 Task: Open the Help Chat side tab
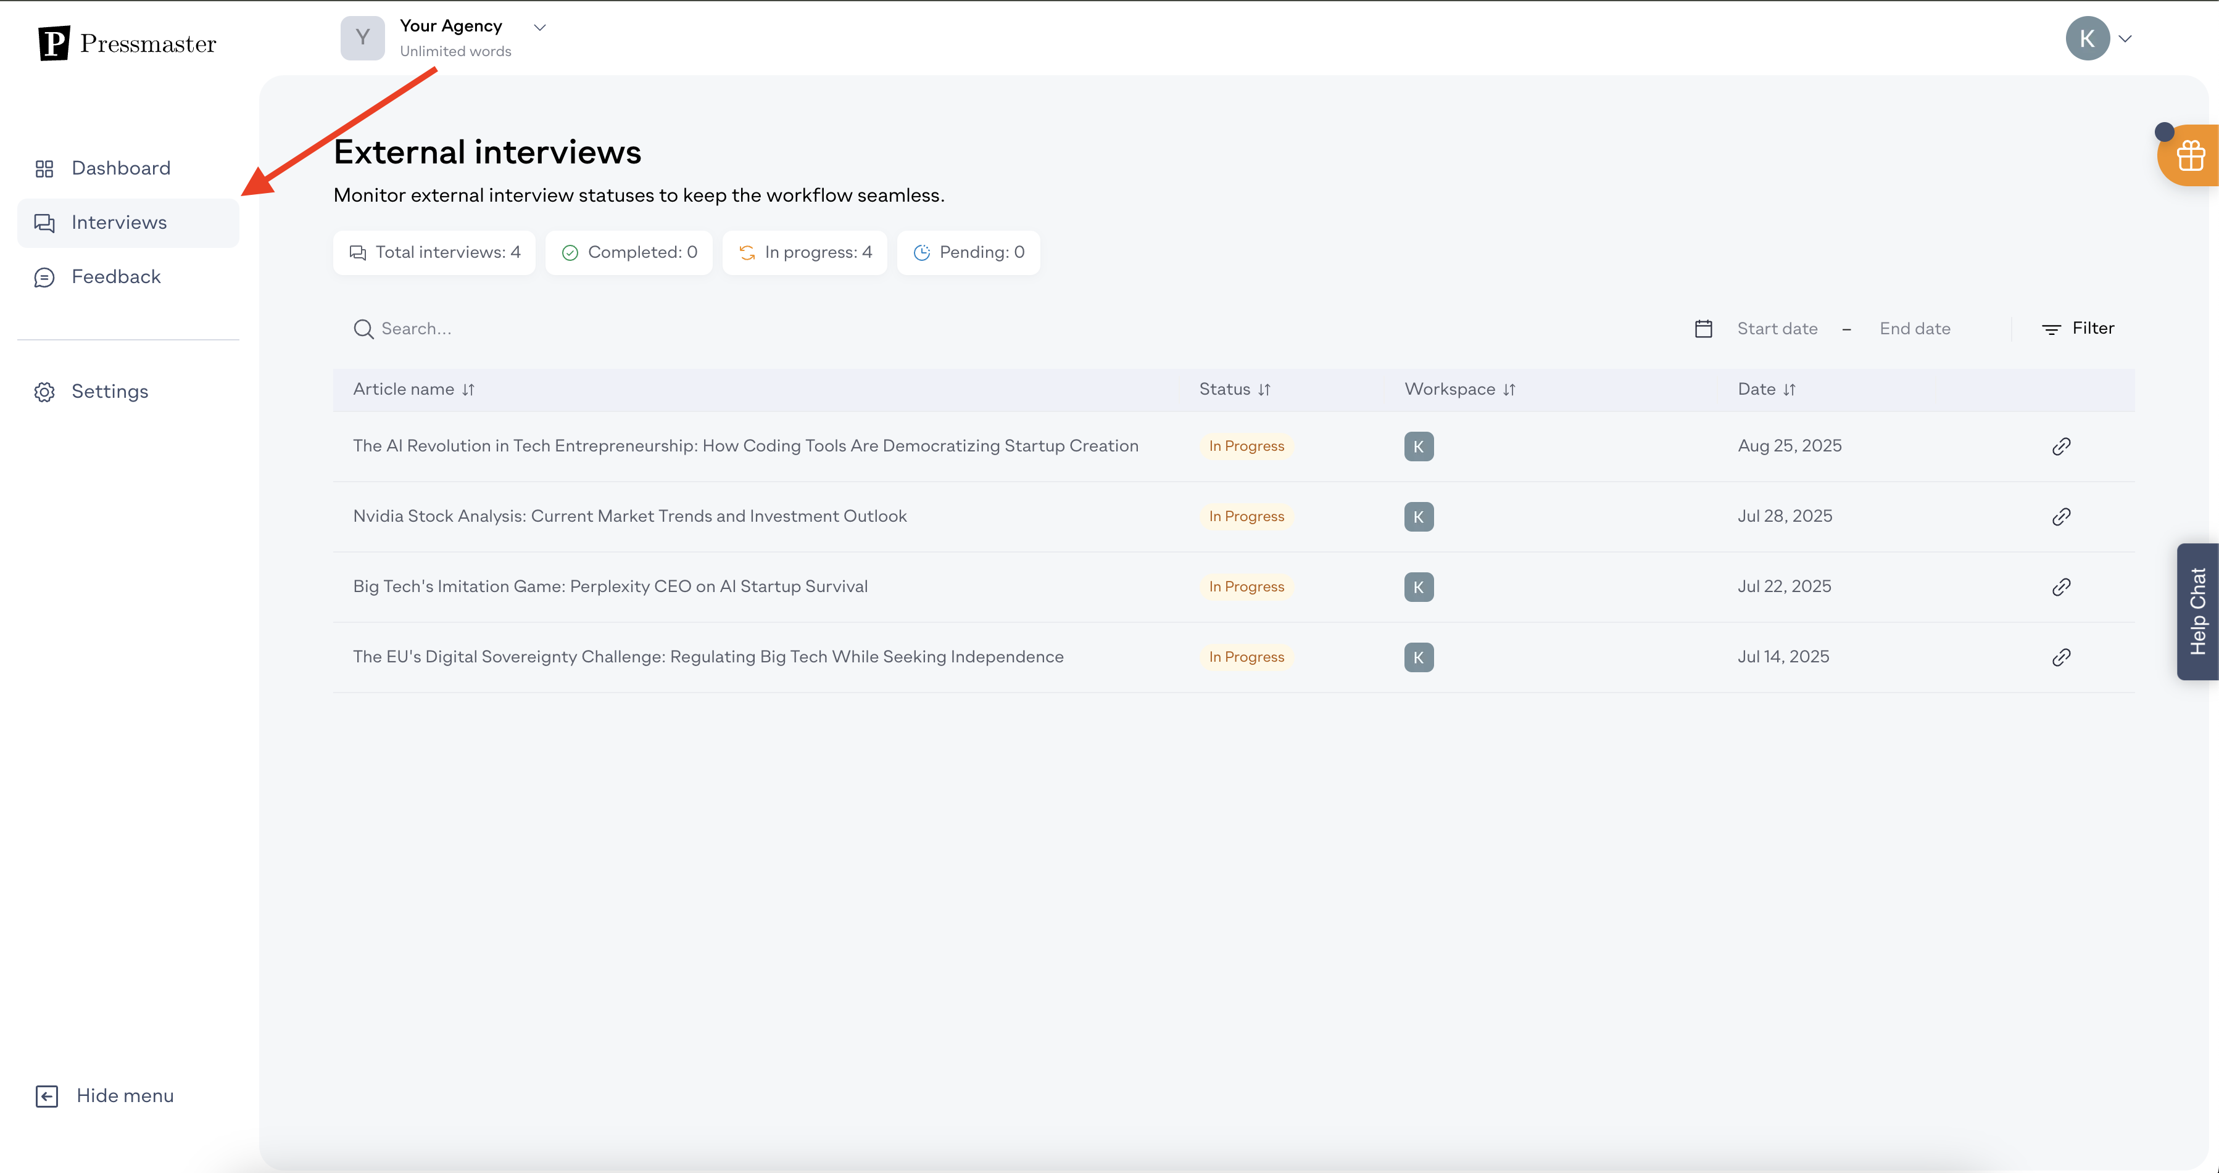point(2197,611)
